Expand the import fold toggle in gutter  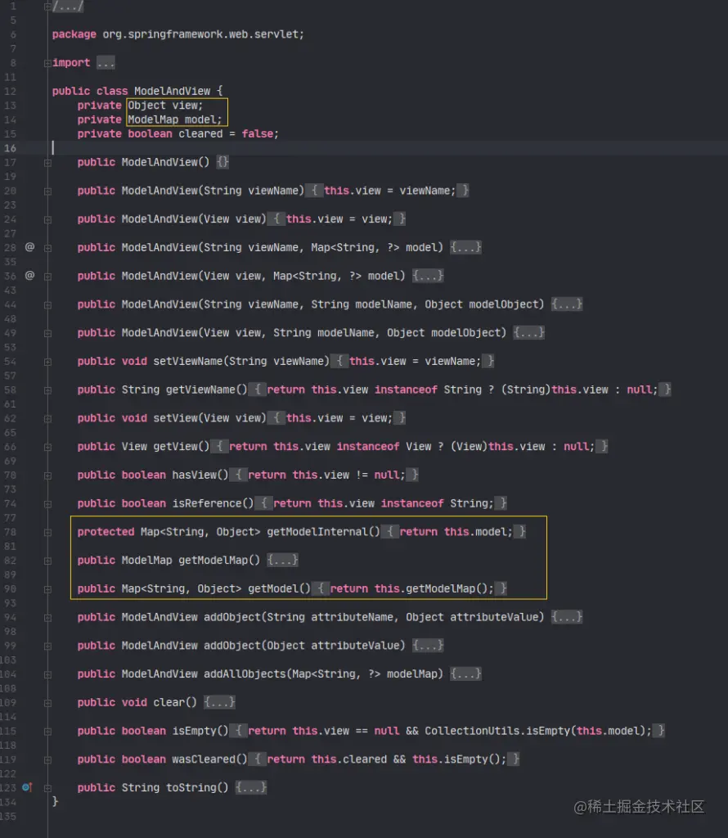tap(47, 63)
